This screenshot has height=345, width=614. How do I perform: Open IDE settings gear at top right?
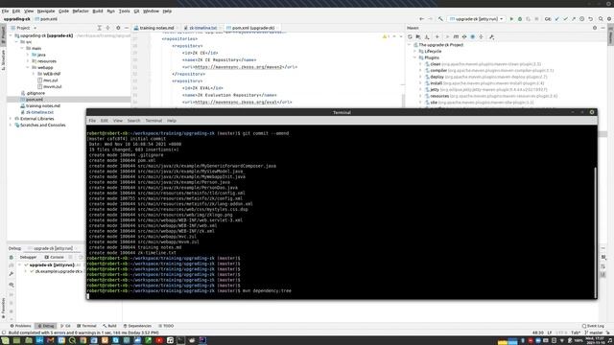pos(609,19)
